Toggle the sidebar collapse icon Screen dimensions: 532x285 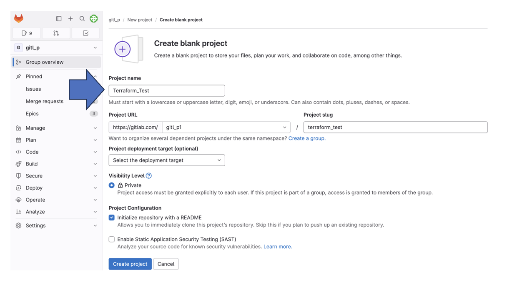59,18
